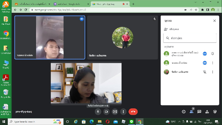Mute the microphone in the call bar
The image size is (222, 125).
point(98,112)
